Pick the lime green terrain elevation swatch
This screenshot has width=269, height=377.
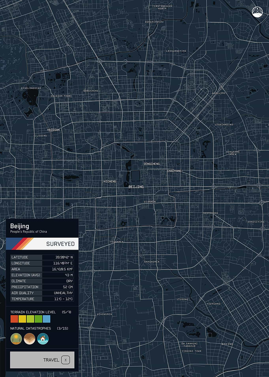(x=30, y=319)
